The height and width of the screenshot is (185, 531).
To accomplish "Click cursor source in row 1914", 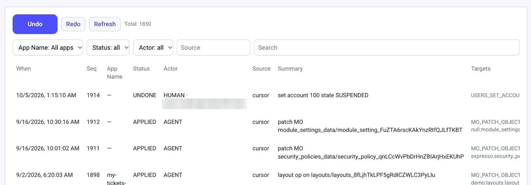I will [261, 95].
